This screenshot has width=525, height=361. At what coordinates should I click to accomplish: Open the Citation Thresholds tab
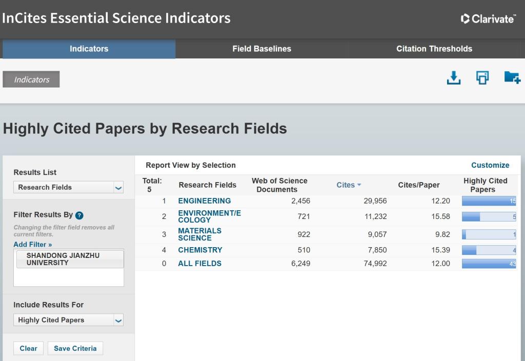(434, 49)
